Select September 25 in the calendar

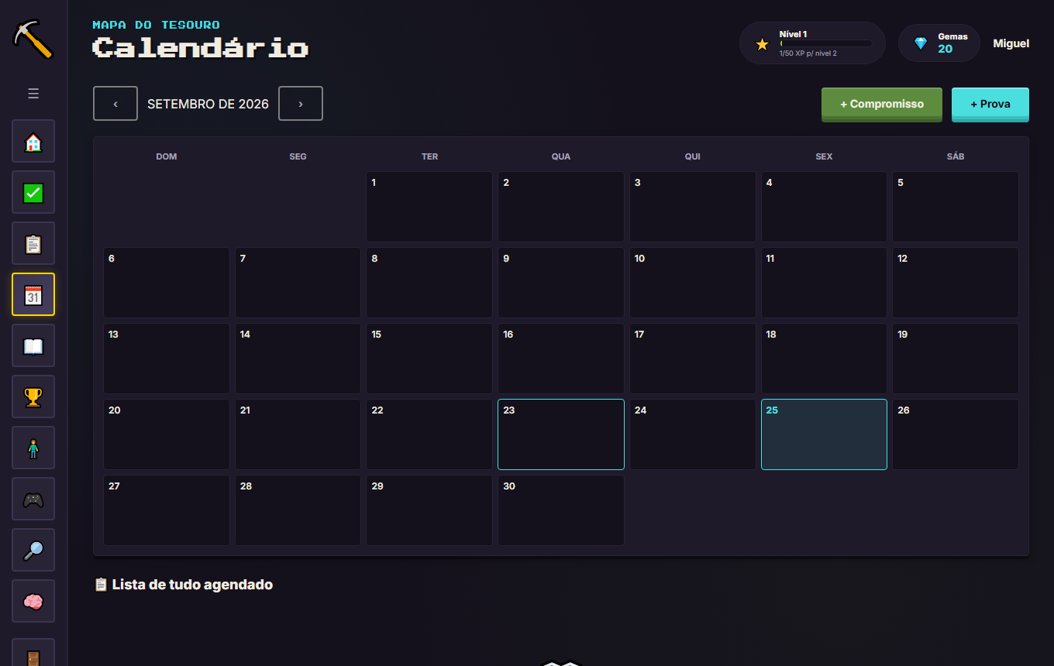(824, 434)
